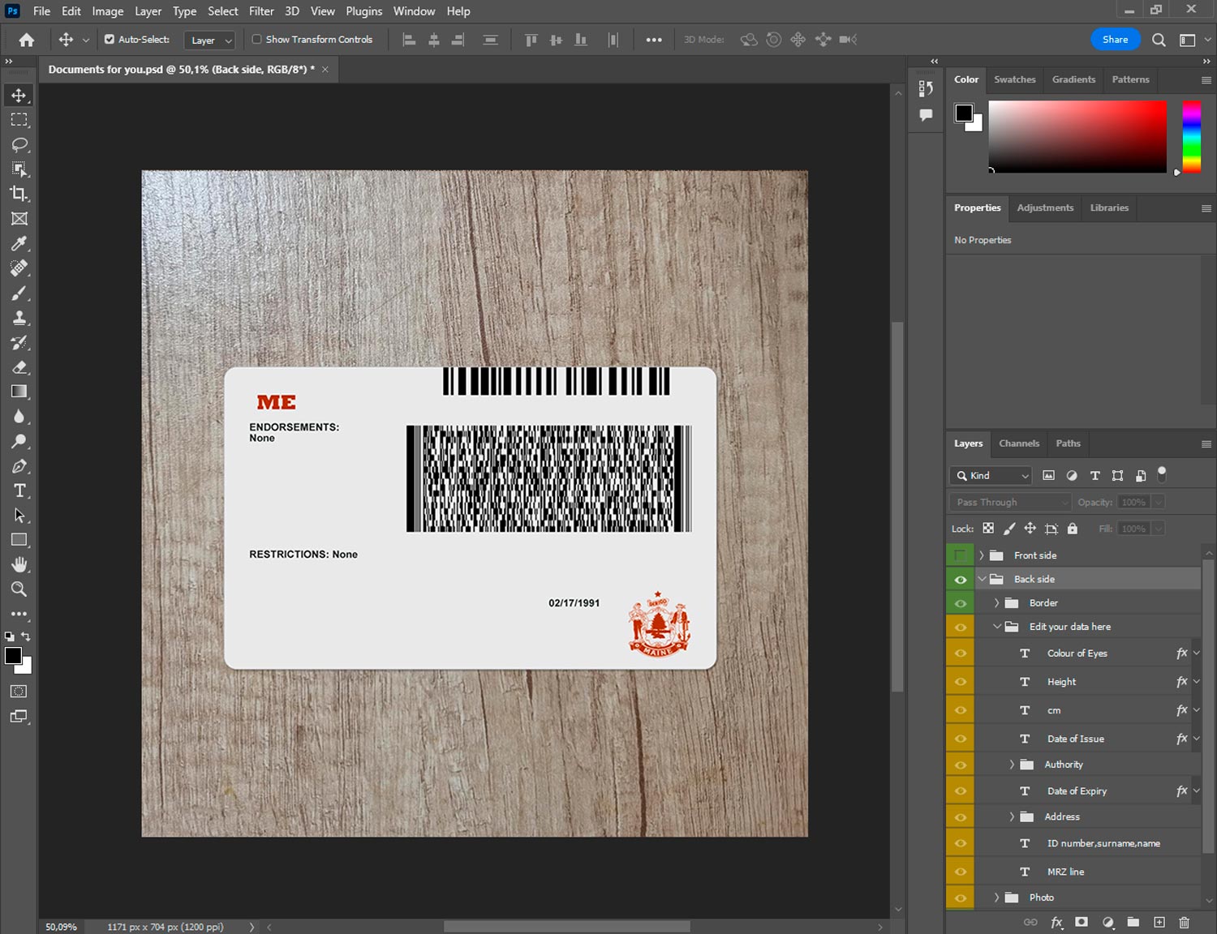The height and width of the screenshot is (934, 1217).
Task: Show the Front side layer group
Action: pyautogui.click(x=960, y=555)
